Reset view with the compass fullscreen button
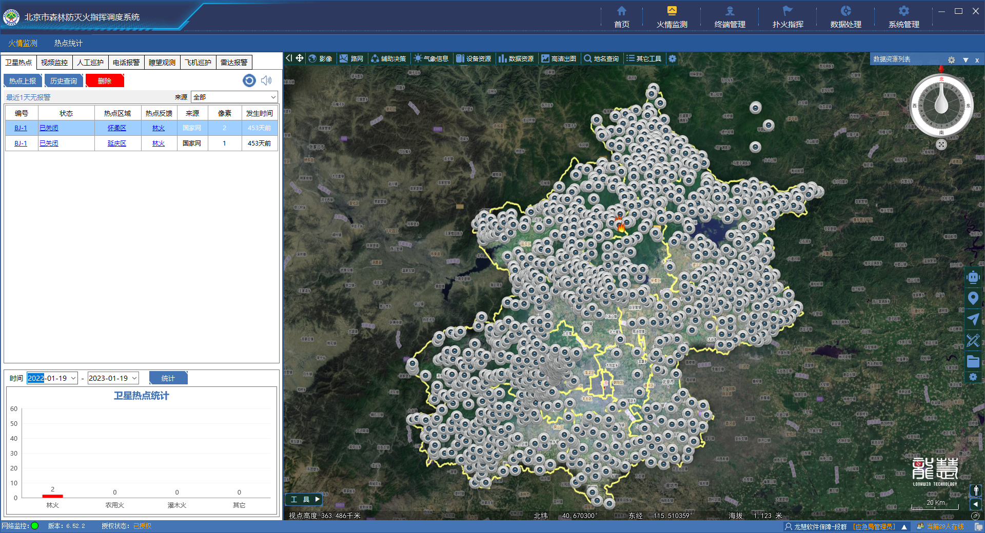985x533 pixels. [x=941, y=145]
